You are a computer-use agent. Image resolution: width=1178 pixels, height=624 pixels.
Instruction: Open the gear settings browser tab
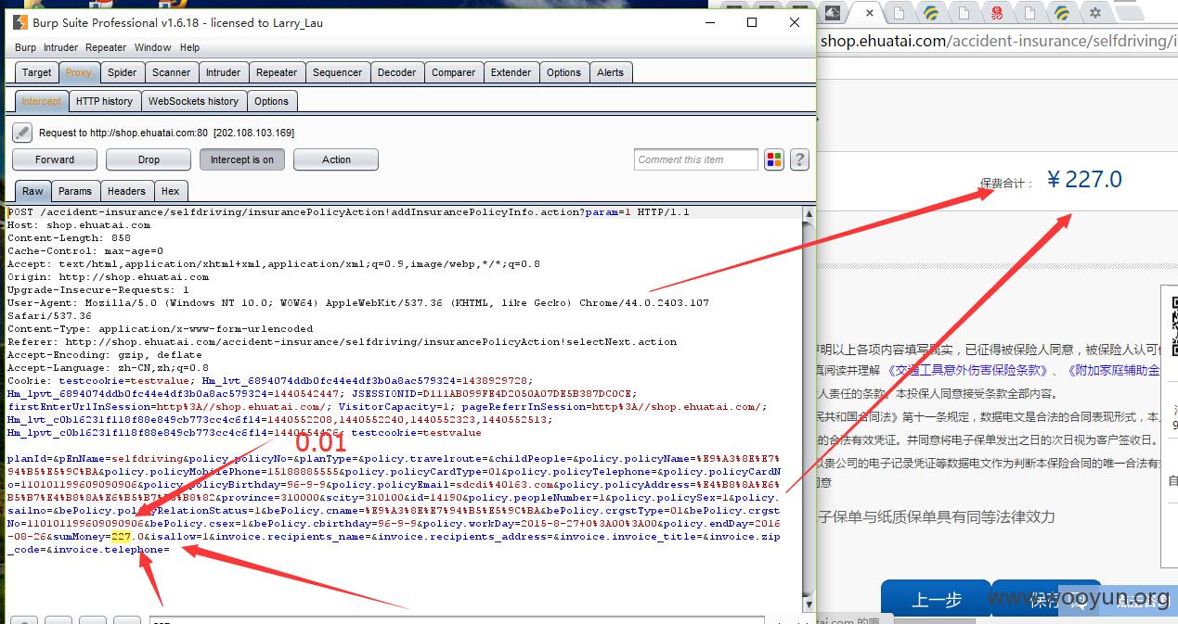(x=1095, y=13)
